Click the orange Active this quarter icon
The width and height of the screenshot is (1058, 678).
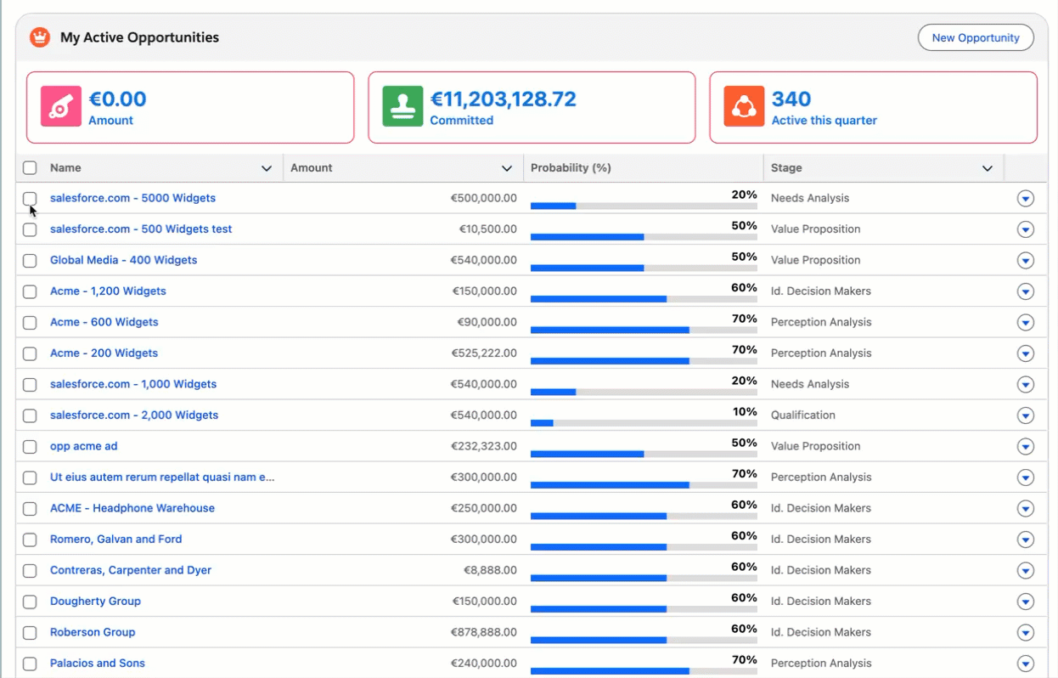coord(744,106)
